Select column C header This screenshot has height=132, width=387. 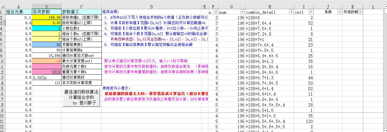[x=81, y=7]
